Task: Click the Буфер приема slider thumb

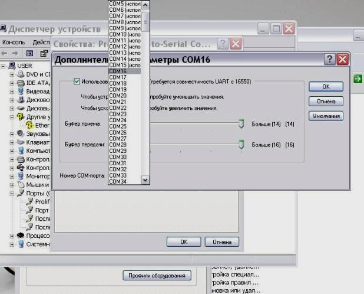Action: pos(241,124)
